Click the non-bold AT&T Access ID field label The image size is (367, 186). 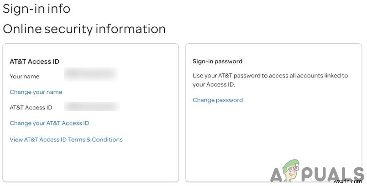(x=31, y=108)
